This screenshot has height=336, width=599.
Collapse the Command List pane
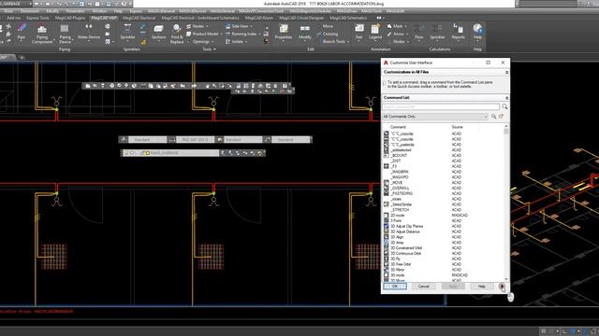507,98
